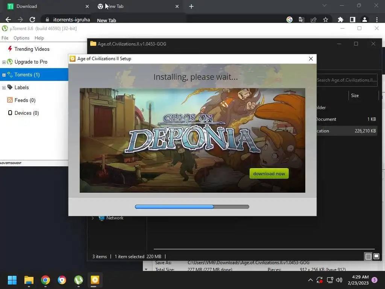The width and height of the screenshot is (385, 289).
Task: Open the shield browser icon in taskbar
Action: tap(62, 280)
